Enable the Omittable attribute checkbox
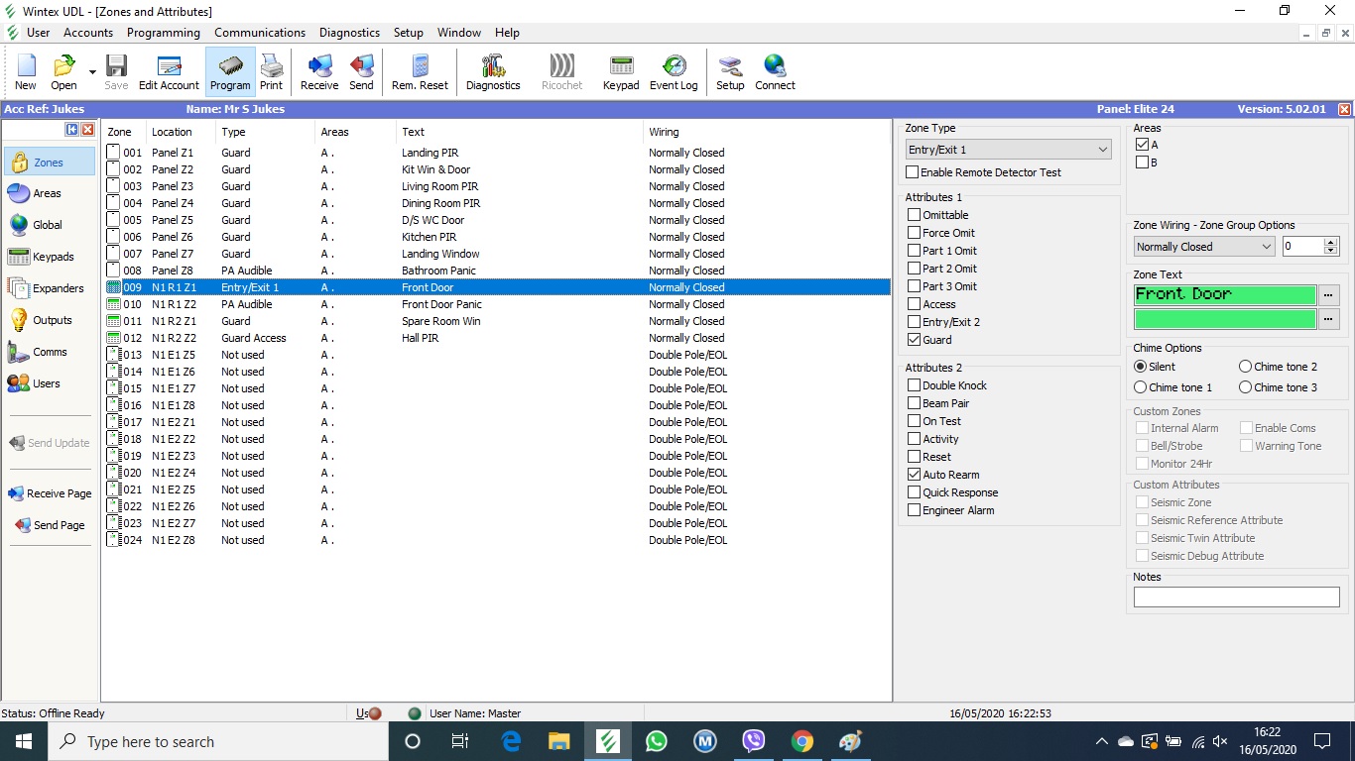Image resolution: width=1355 pixels, height=761 pixels. pyautogui.click(x=914, y=215)
